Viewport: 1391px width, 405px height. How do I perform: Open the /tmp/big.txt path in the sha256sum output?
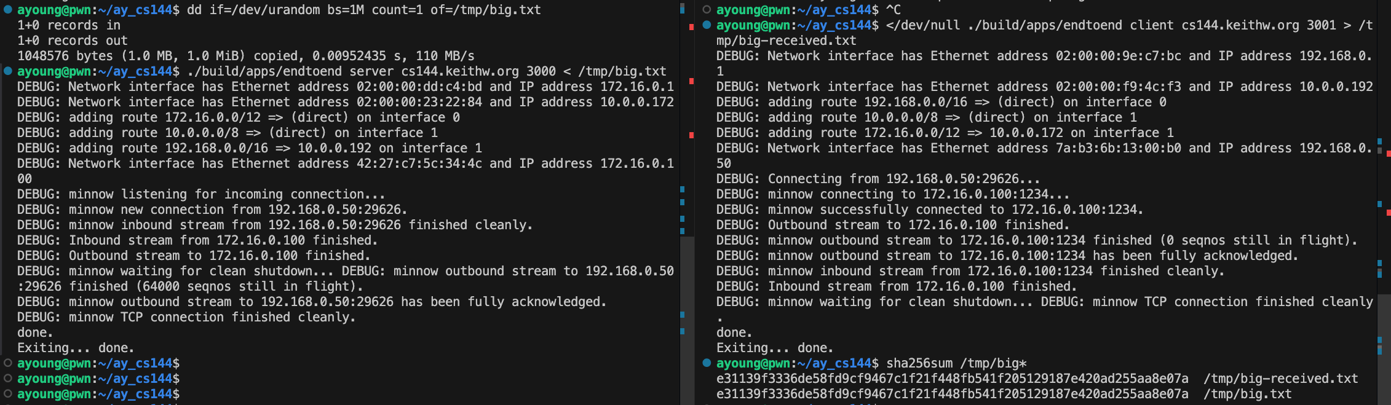coord(1247,394)
